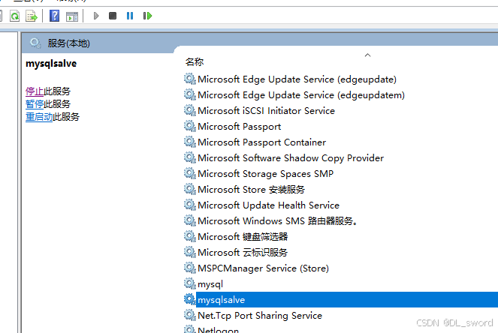Select Net.Tcp Port Sharing Service
Screen dimensions: 498x333
coord(259,316)
